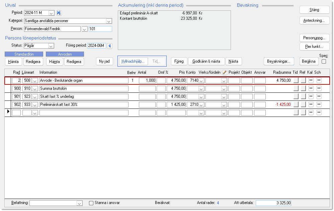Open Kal ellipsis on the empty new row

click(311, 113)
